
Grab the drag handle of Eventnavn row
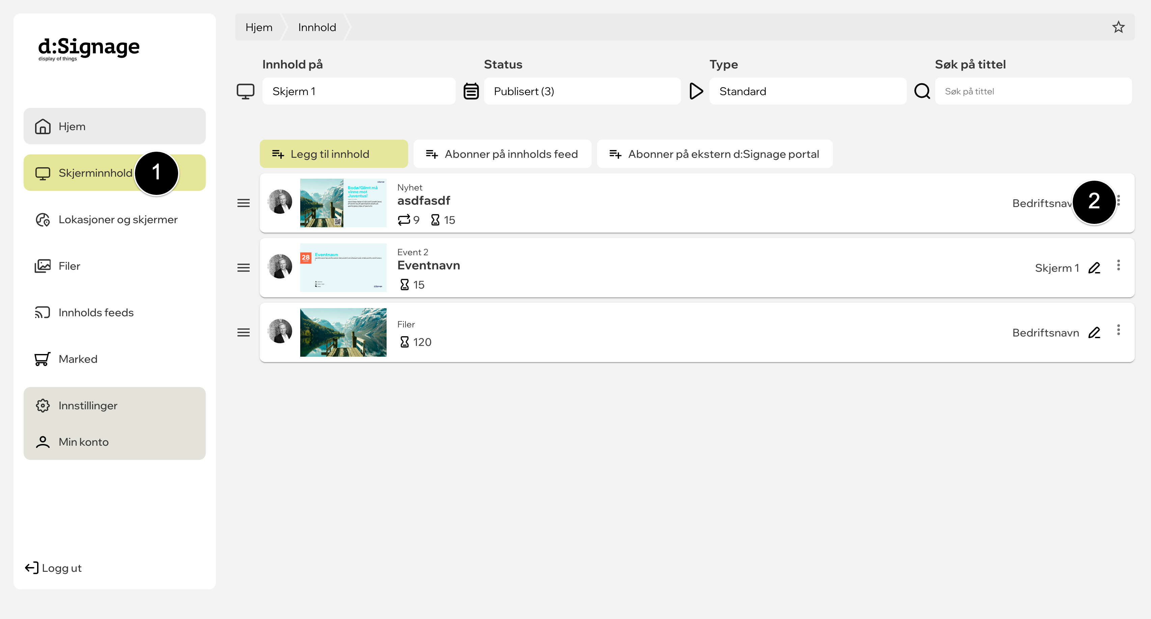click(x=244, y=268)
